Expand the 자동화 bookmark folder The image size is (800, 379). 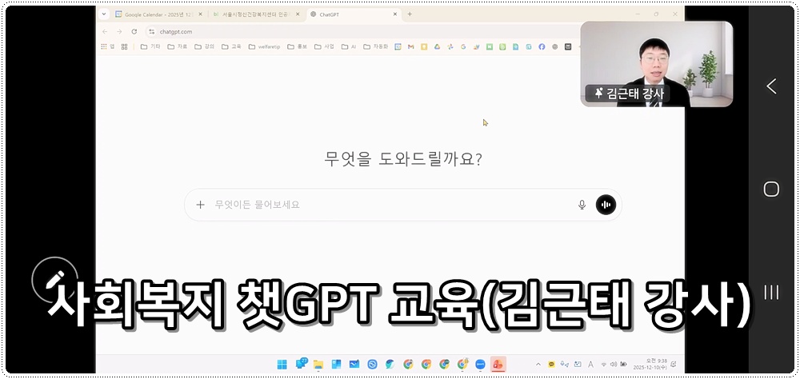[375, 46]
